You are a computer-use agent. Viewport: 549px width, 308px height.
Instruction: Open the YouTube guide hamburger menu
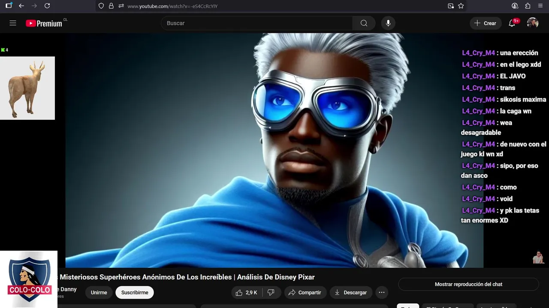[13, 23]
